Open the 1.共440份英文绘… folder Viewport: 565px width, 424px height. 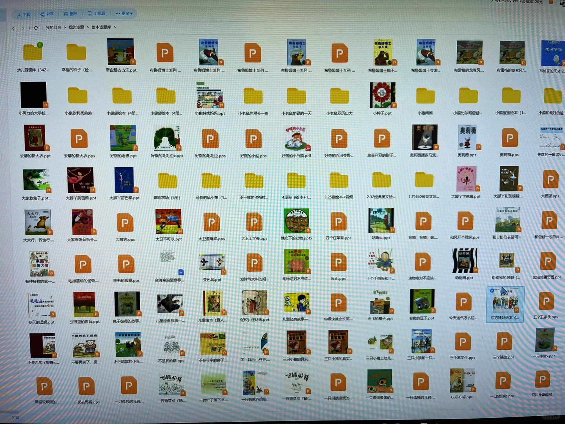click(x=424, y=180)
